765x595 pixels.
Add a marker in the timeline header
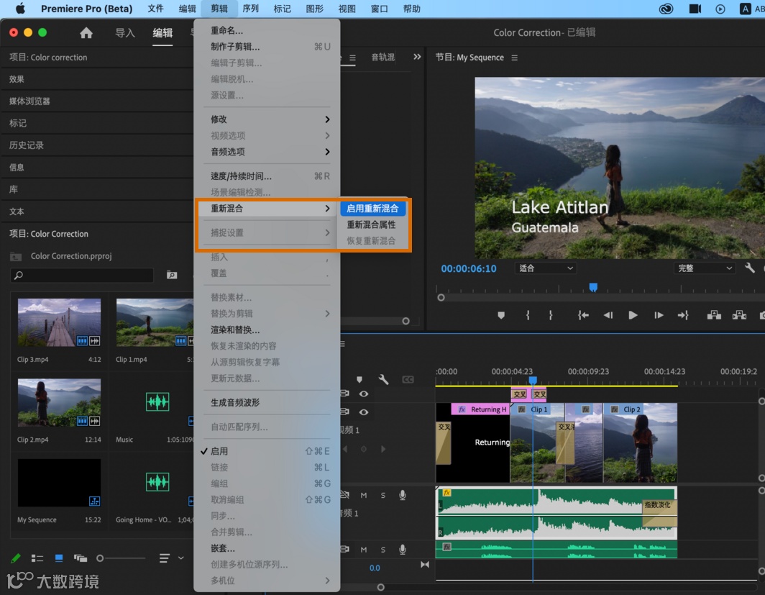click(x=359, y=379)
